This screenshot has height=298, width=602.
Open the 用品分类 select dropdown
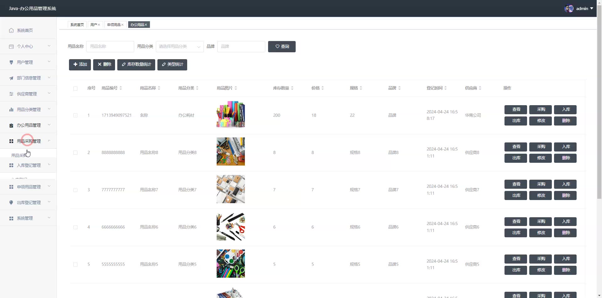[x=180, y=47]
